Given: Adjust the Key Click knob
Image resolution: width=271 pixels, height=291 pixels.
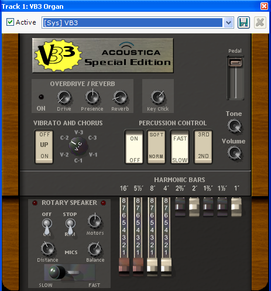Looking at the screenshot, I should click(x=158, y=97).
